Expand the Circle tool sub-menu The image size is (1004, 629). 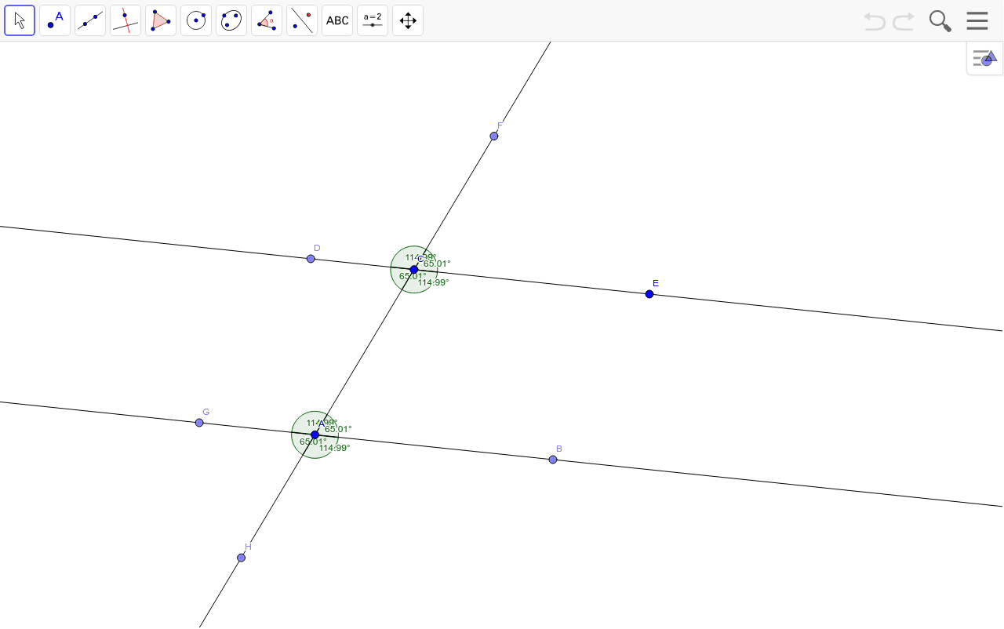point(207,32)
